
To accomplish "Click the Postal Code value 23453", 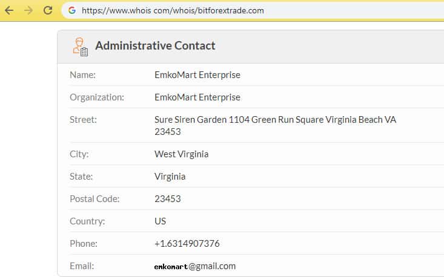I will (x=167, y=198).
